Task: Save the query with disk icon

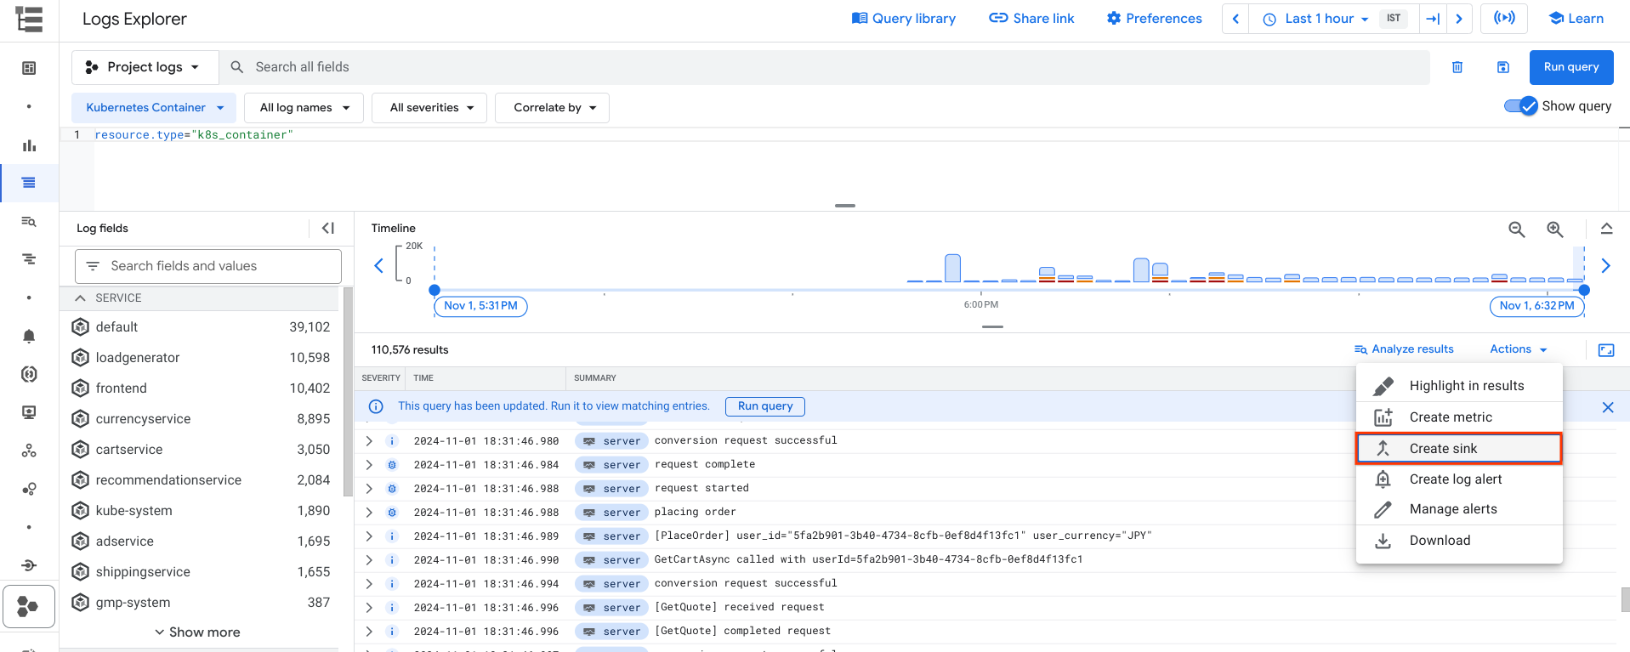Action: [x=1503, y=67]
